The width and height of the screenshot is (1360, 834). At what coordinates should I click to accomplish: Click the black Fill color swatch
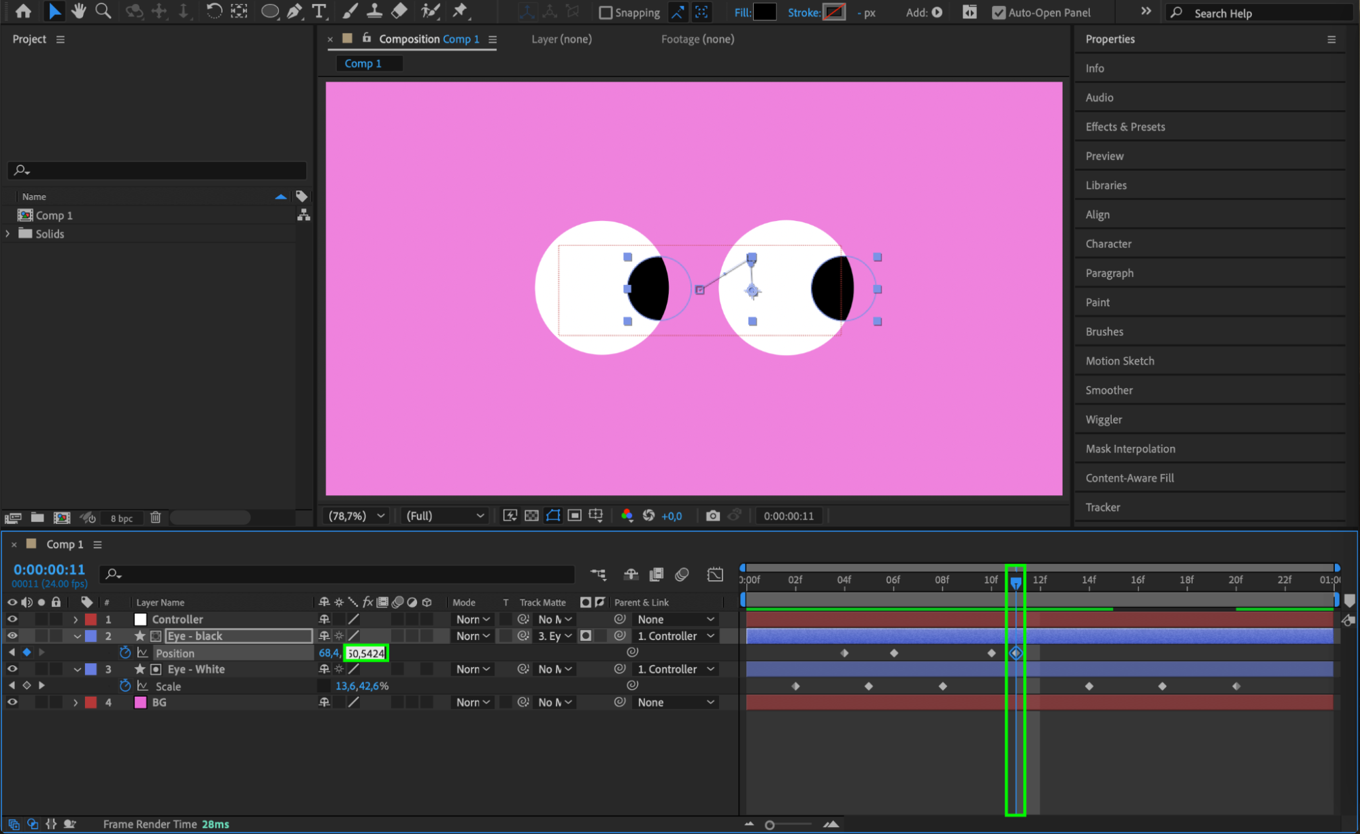tap(765, 12)
